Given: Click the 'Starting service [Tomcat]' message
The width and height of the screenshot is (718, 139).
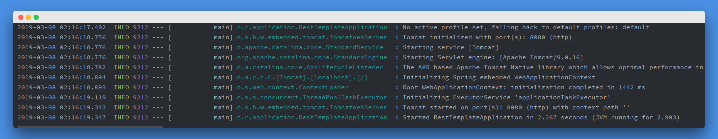Looking at the screenshot, I should tap(451, 47).
